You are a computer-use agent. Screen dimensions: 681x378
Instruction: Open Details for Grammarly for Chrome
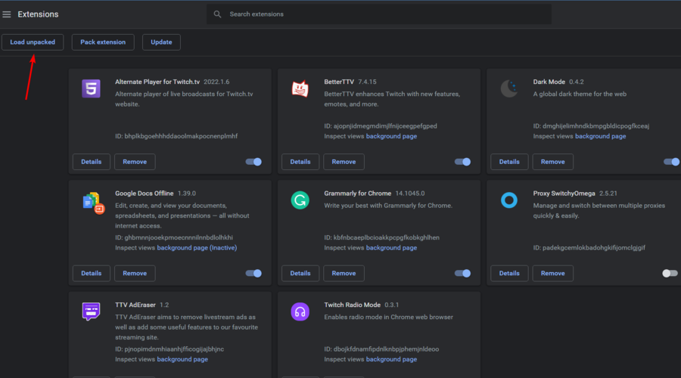point(300,274)
